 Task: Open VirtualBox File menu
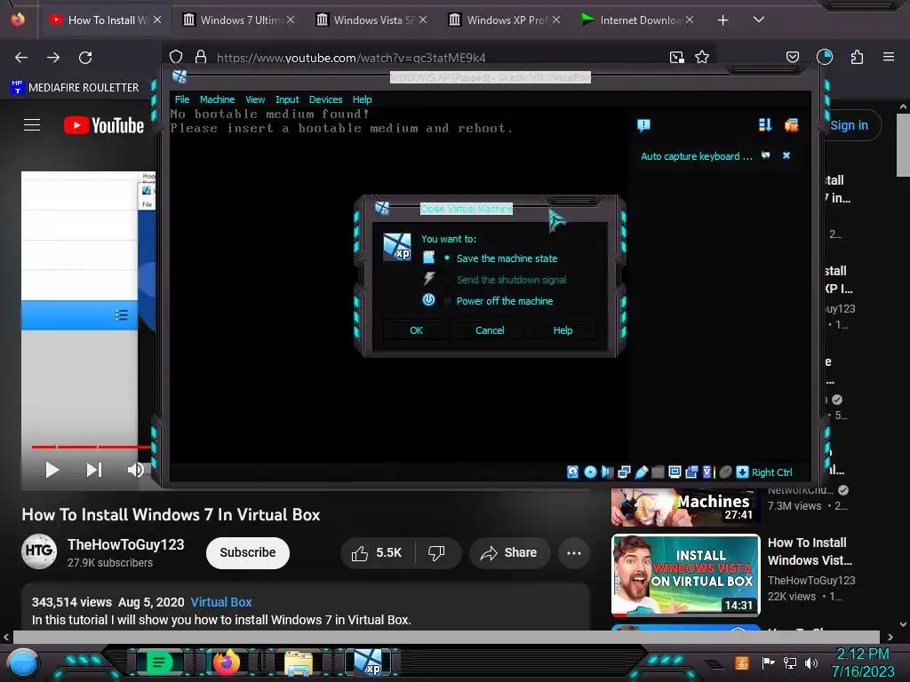pyautogui.click(x=182, y=99)
